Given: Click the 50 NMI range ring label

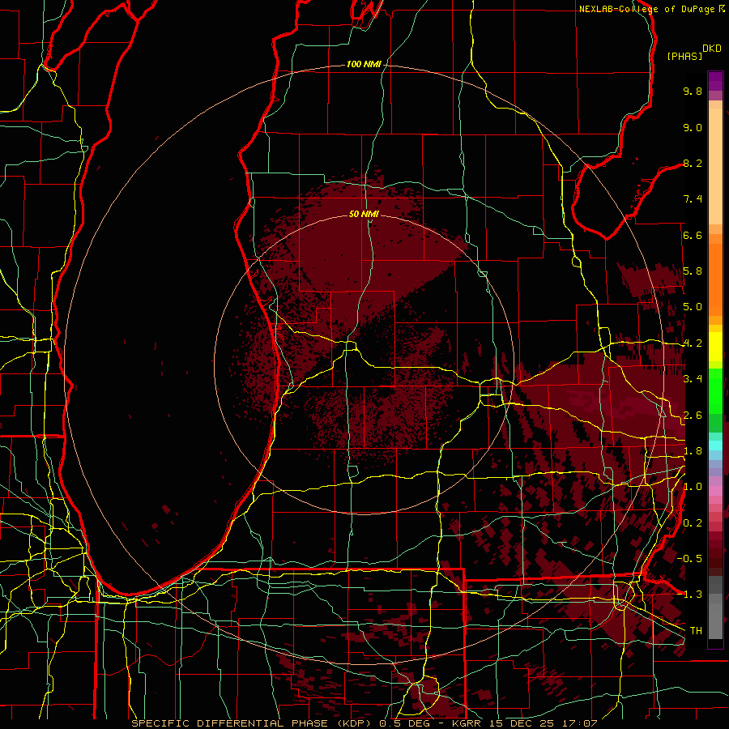Looking at the screenshot, I should click(364, 214).
